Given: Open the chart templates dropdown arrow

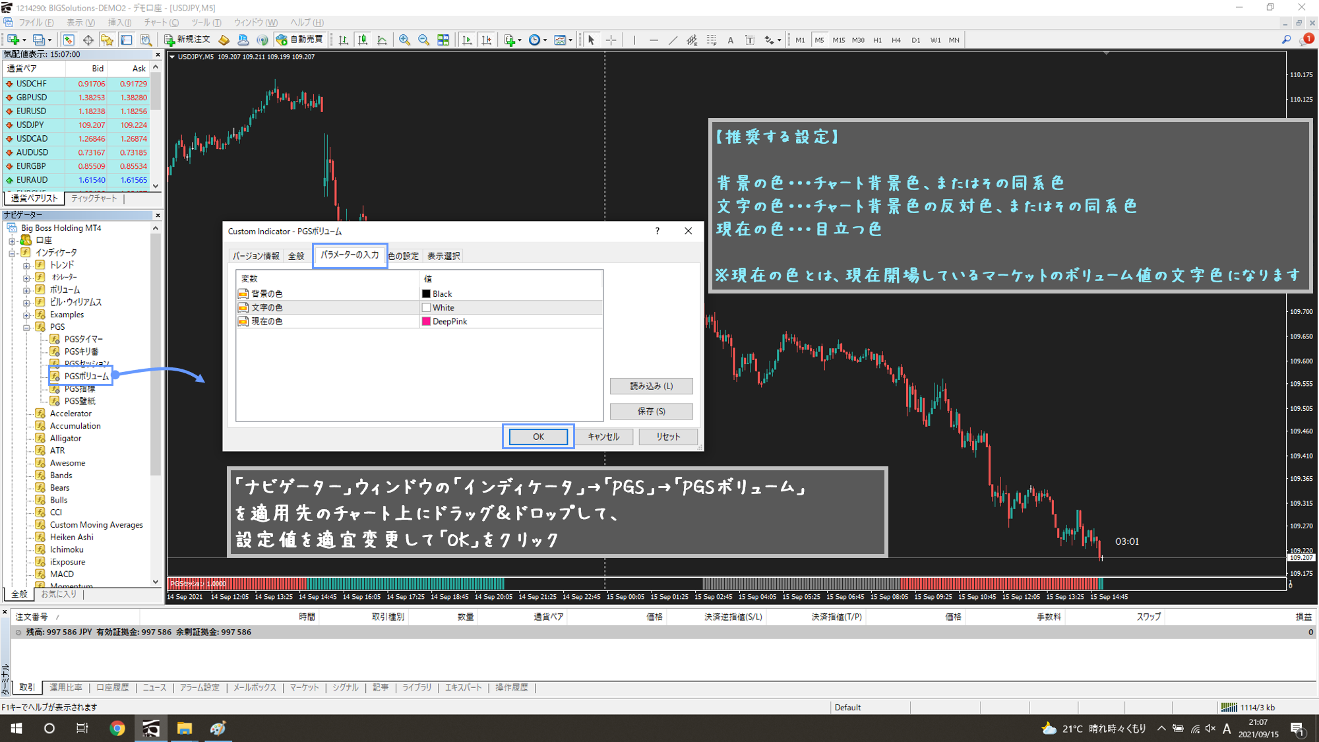Looking at the screenshot, I should pos(570,40).
